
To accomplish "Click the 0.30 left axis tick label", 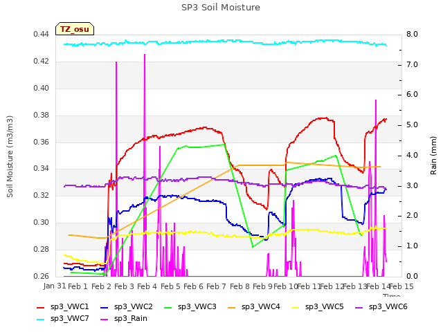I will pyautogui.click(x=42, y=223).
